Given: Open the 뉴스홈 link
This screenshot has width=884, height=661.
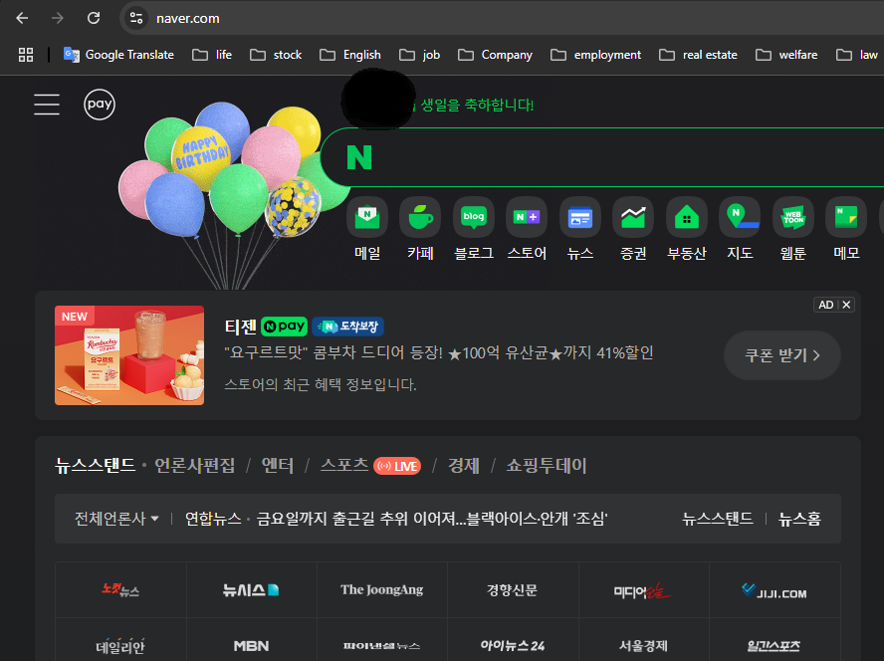Looking at the screenshot, I should (x=799, y=519).
